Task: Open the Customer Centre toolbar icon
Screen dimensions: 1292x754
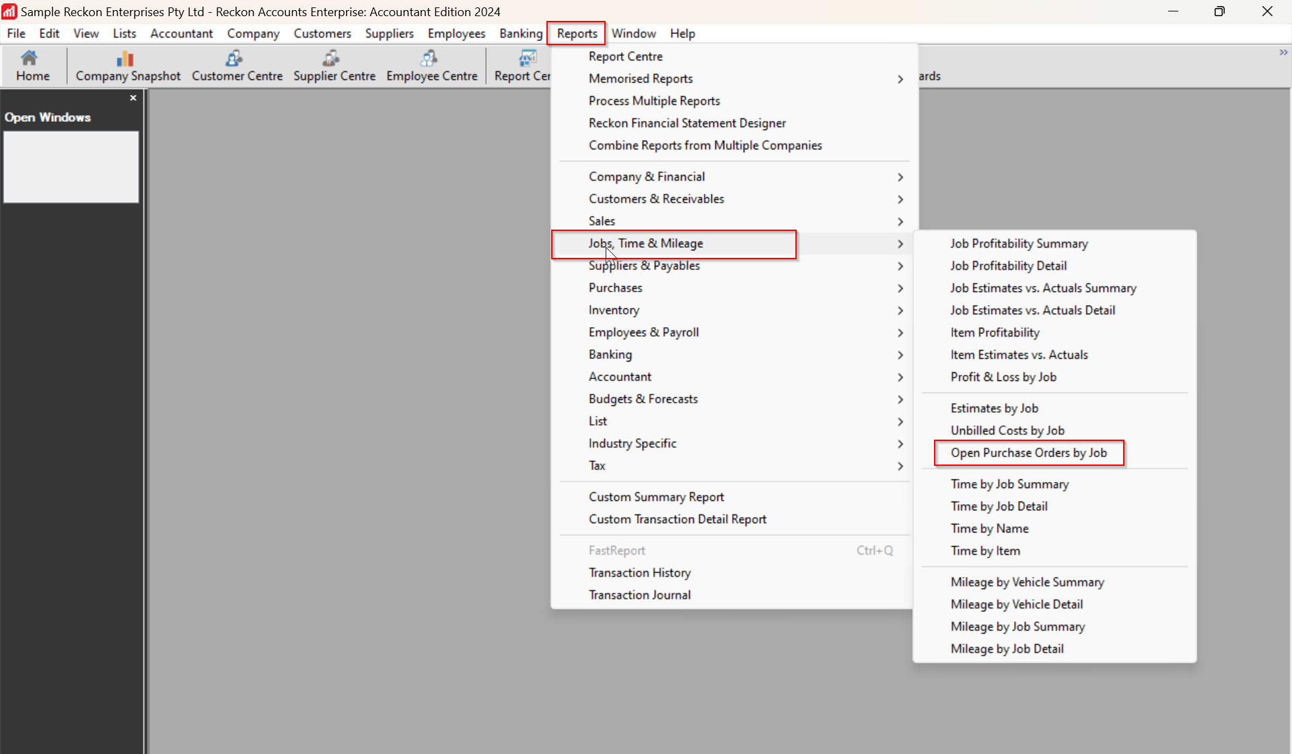Action: click(237, 66)
